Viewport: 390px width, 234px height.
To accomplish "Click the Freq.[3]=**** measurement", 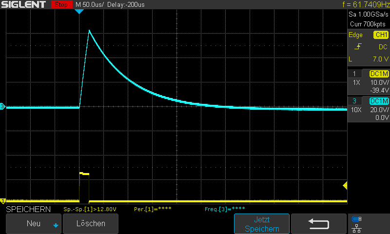I will [x=225, y=209].
